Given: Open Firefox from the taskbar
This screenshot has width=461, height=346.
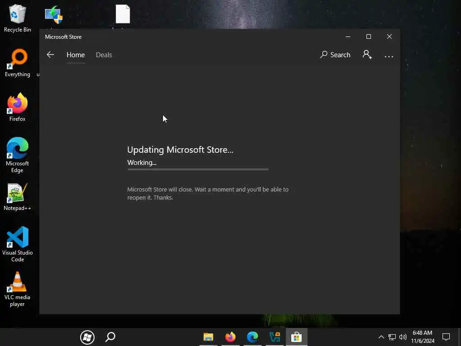Looking at the screenshot, I should tap(230, 337).
